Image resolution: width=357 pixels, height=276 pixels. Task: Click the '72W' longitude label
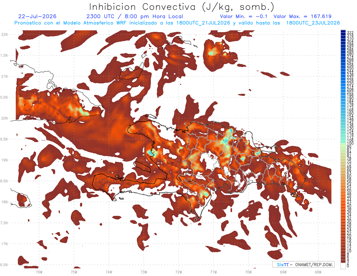click(x=178, y=272)
